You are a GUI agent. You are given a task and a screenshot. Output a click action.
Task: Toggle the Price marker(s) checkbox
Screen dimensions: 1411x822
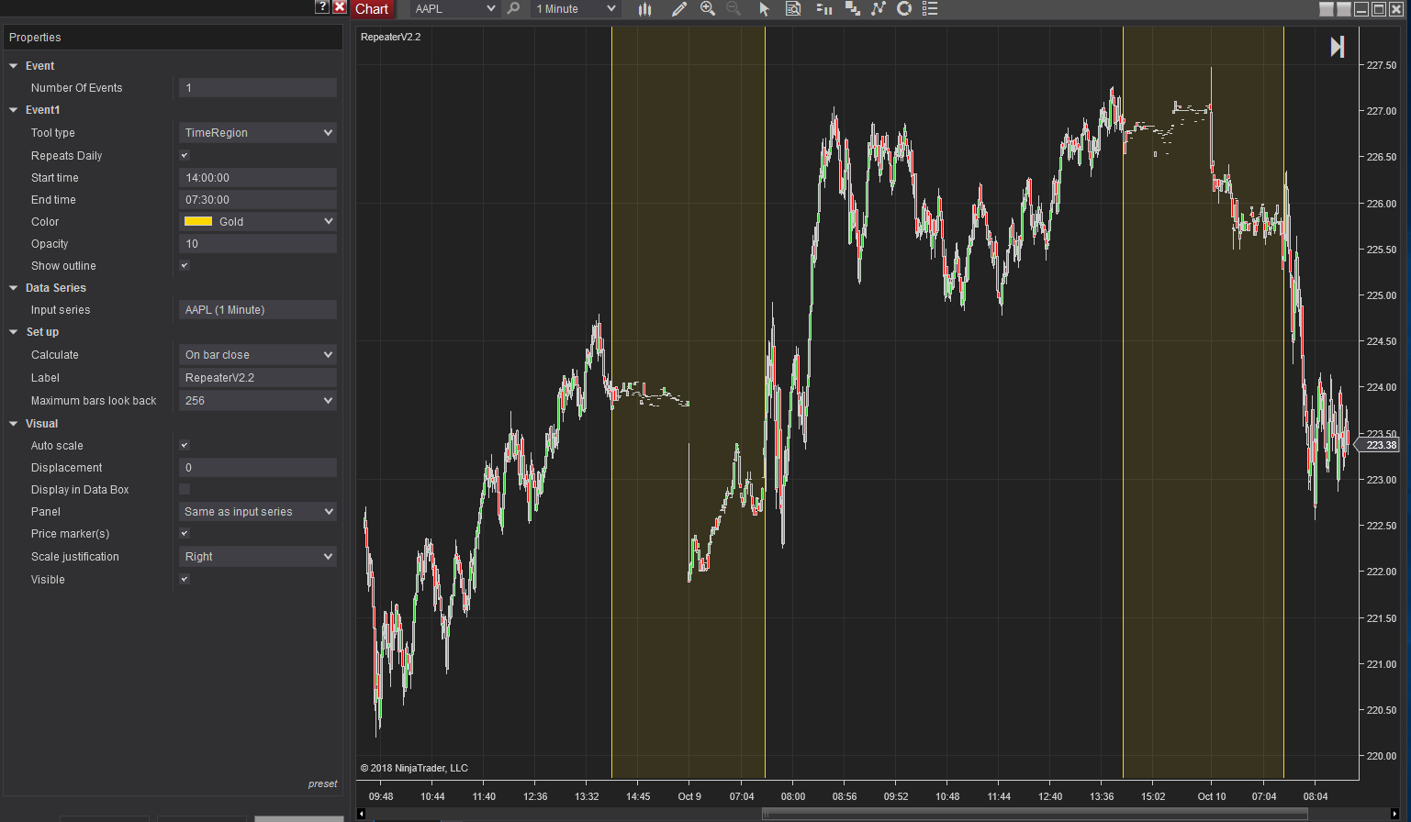185,533
